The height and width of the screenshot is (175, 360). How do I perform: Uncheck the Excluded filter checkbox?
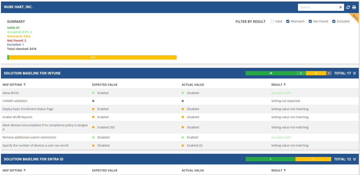click(334, 21)
